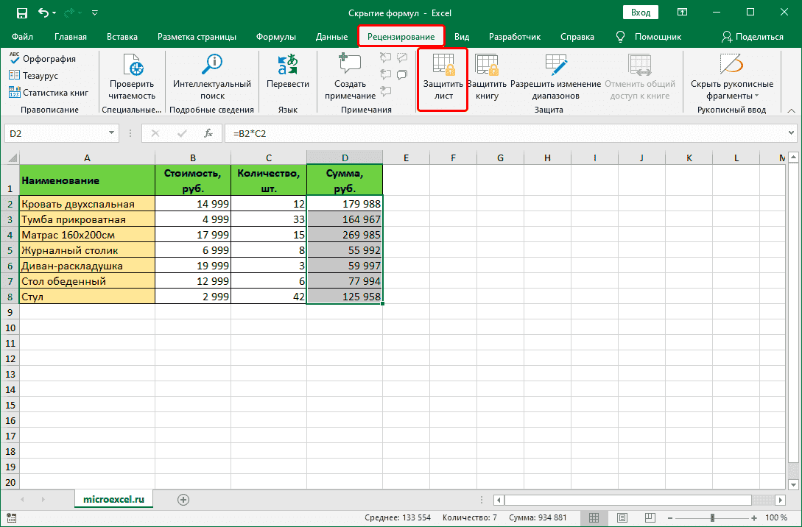The width and height of the screenshot is (802, 527).
Task: Open the Formulas (Формулы) ribbon tab
Action: click(x=275, y=37)
